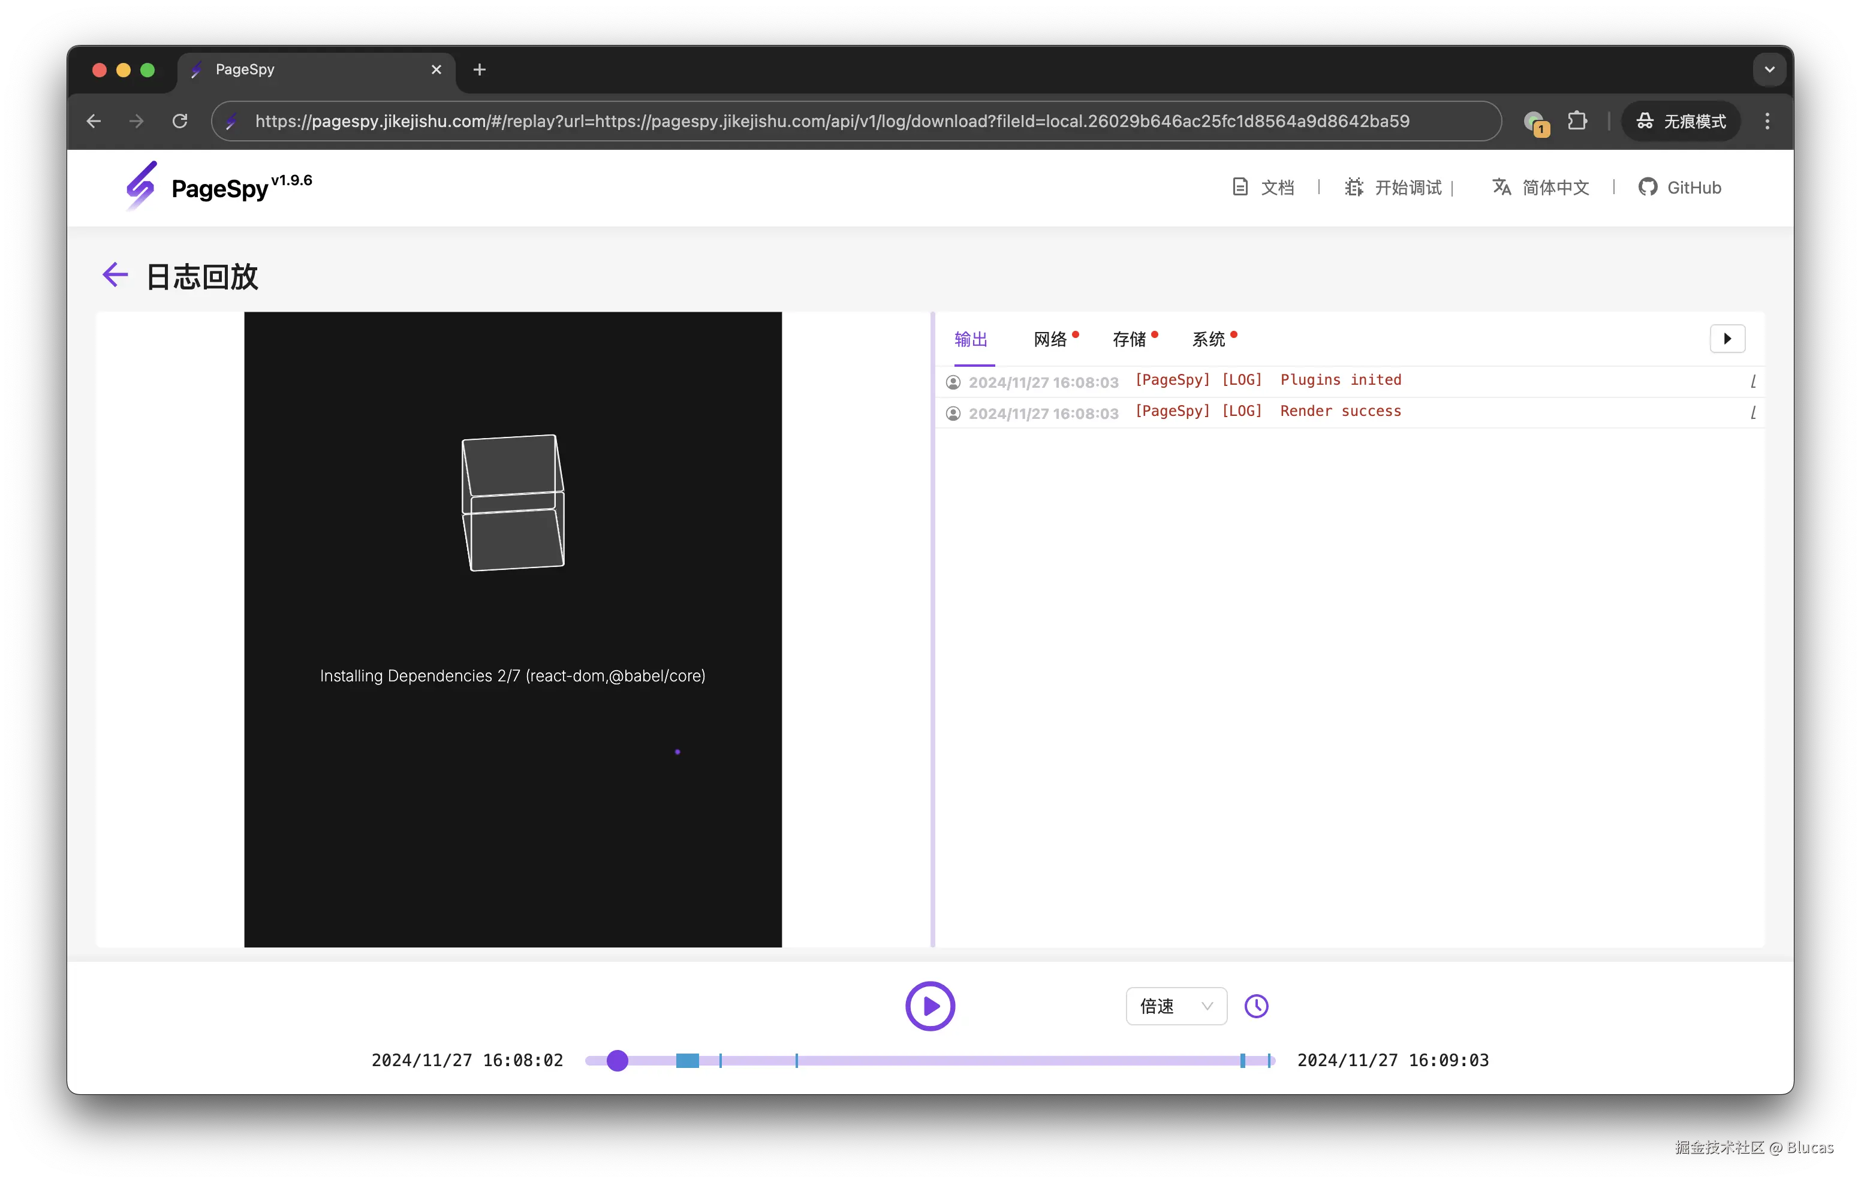Click the purple back arrow beside 日志回放
The width and height of the screenshot is (1861, 1183).
tap(115, 275)
